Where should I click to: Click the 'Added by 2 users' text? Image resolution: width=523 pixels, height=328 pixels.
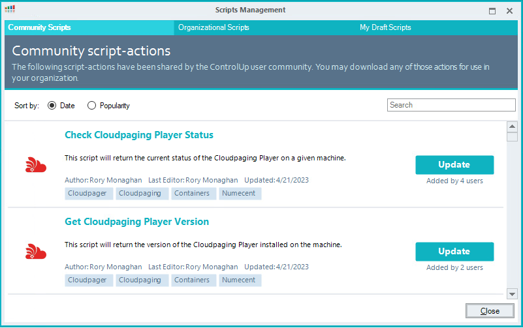[x=454, y=267]
